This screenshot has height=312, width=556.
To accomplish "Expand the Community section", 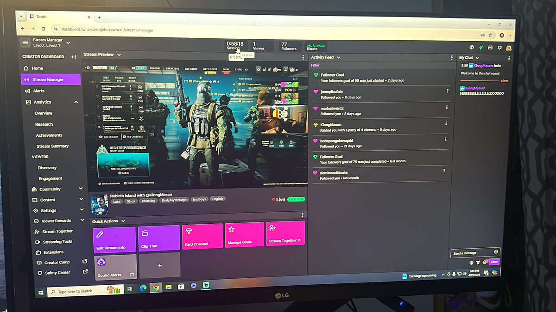I will coord(81,189).
